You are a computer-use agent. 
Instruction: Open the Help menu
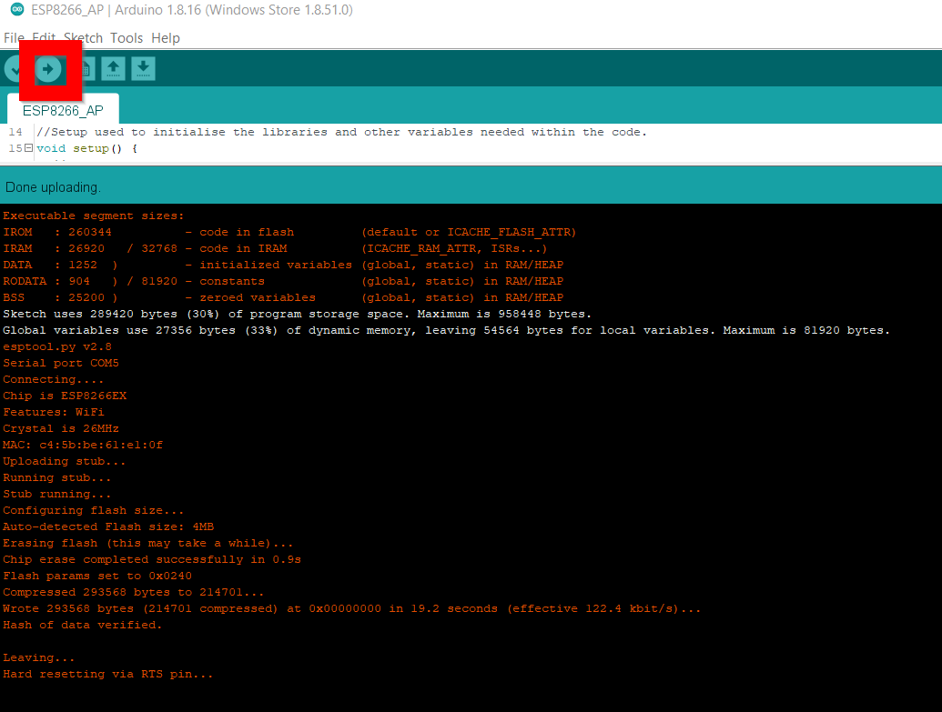pos(166,38)
